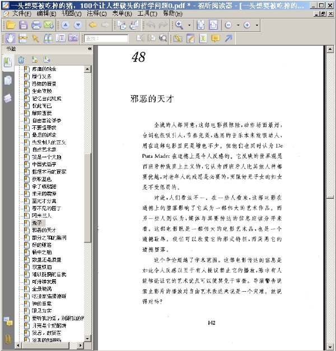Click the set bookmark destination icon
336x351 pixels.
point(47,59)
